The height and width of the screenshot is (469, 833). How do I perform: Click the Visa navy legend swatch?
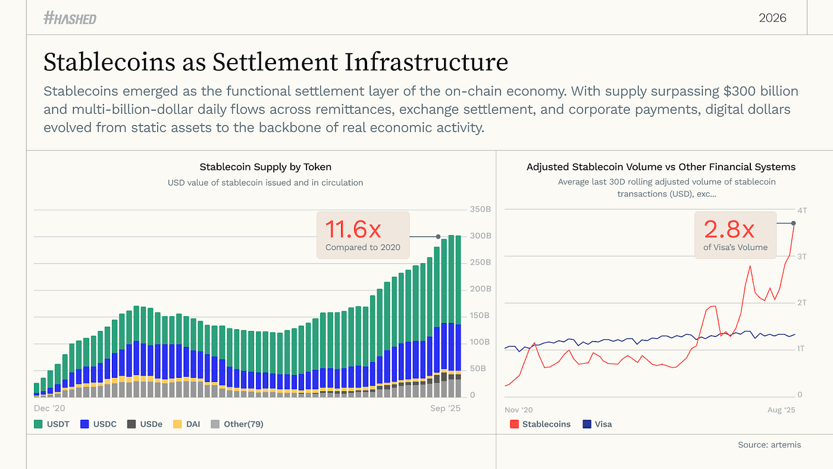587,424
